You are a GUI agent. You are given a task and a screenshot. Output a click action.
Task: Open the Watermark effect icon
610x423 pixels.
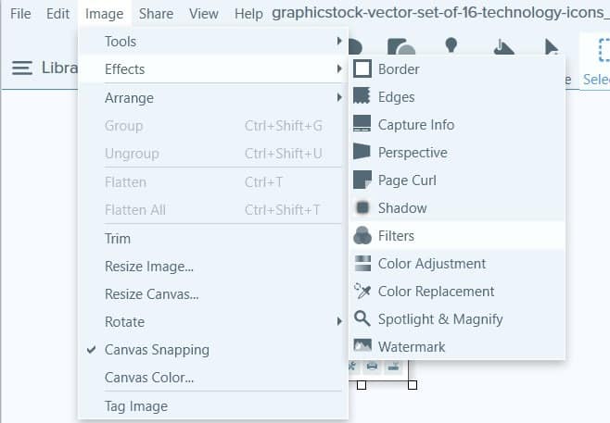pyautogui.click(x=362, y=345)
